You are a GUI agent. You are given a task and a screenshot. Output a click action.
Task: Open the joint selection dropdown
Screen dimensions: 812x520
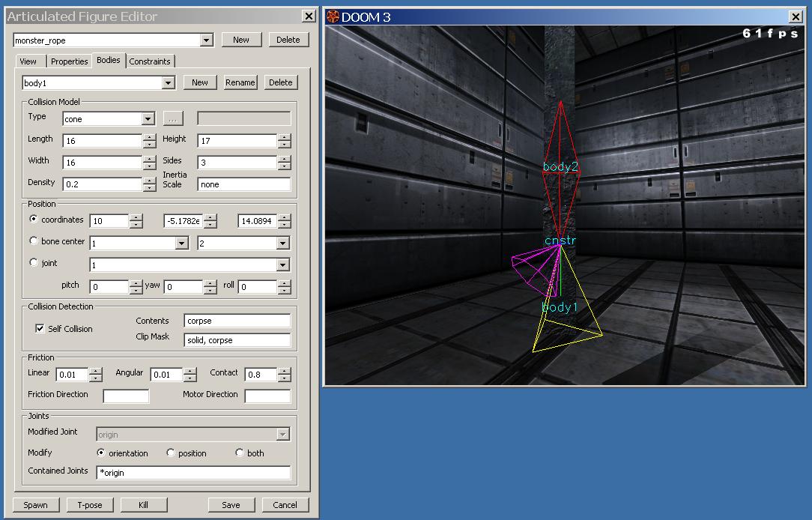click(x=282, y=265)
